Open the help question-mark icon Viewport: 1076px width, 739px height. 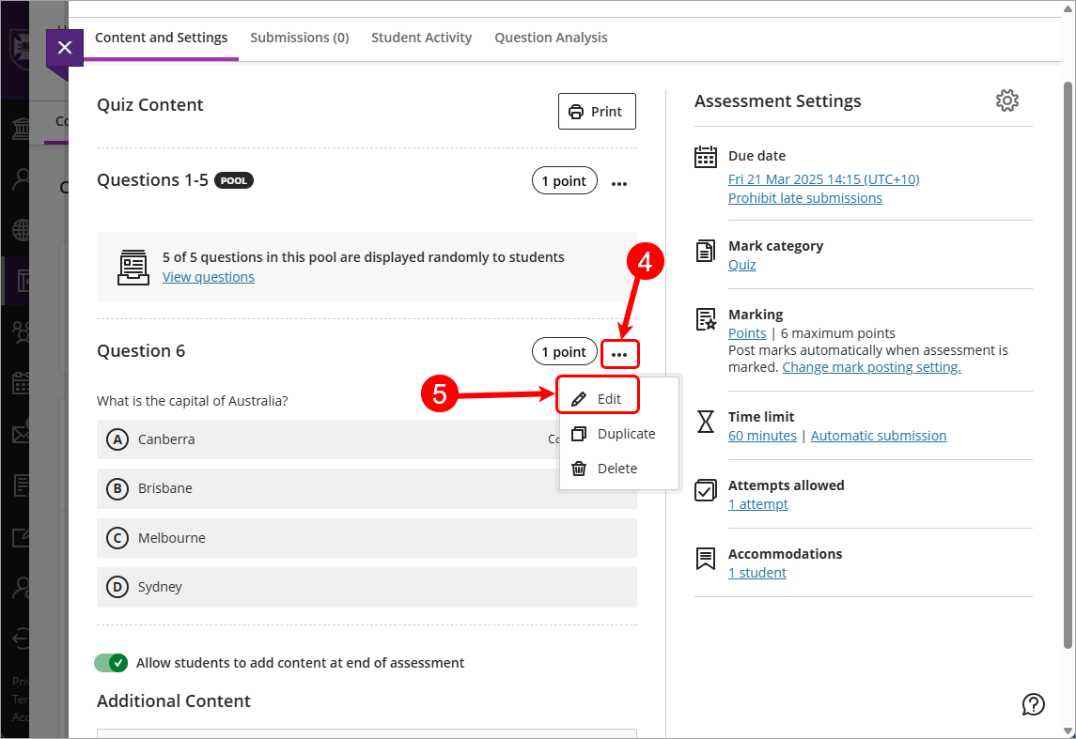pos(1034,704)
